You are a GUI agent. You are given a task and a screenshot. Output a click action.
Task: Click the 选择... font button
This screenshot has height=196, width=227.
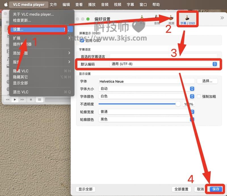point(207,81)
